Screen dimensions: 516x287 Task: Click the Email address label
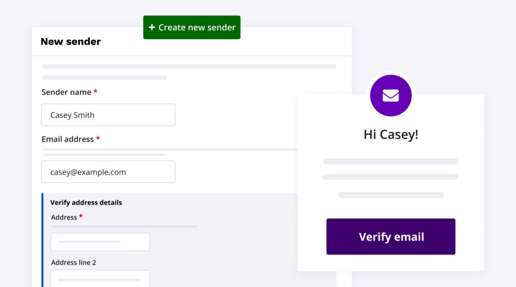(68, 139)
